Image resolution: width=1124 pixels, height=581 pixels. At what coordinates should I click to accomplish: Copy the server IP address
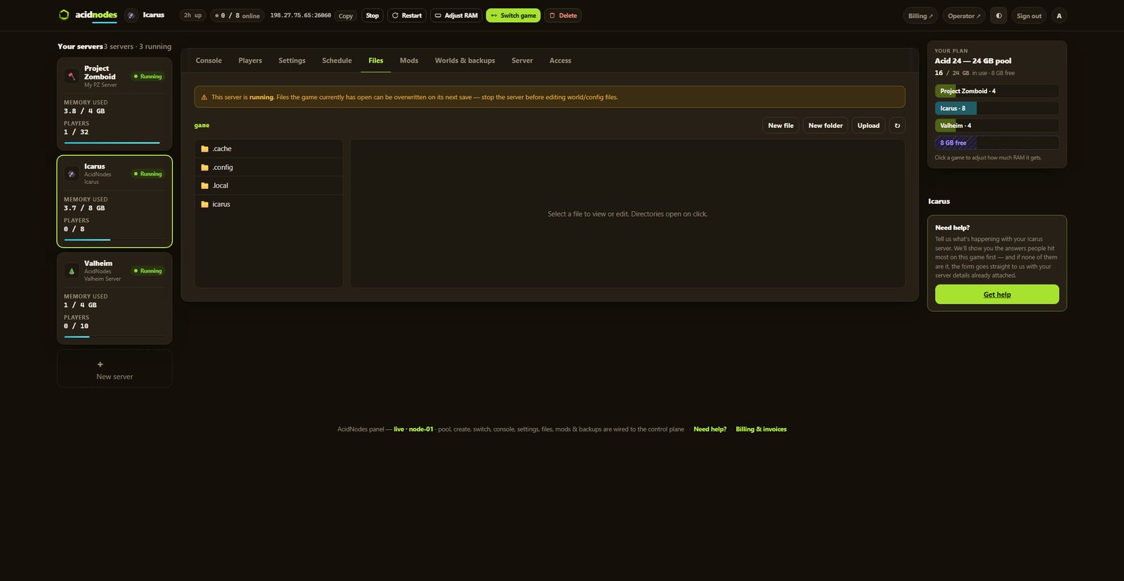click(x=346, y=15)
